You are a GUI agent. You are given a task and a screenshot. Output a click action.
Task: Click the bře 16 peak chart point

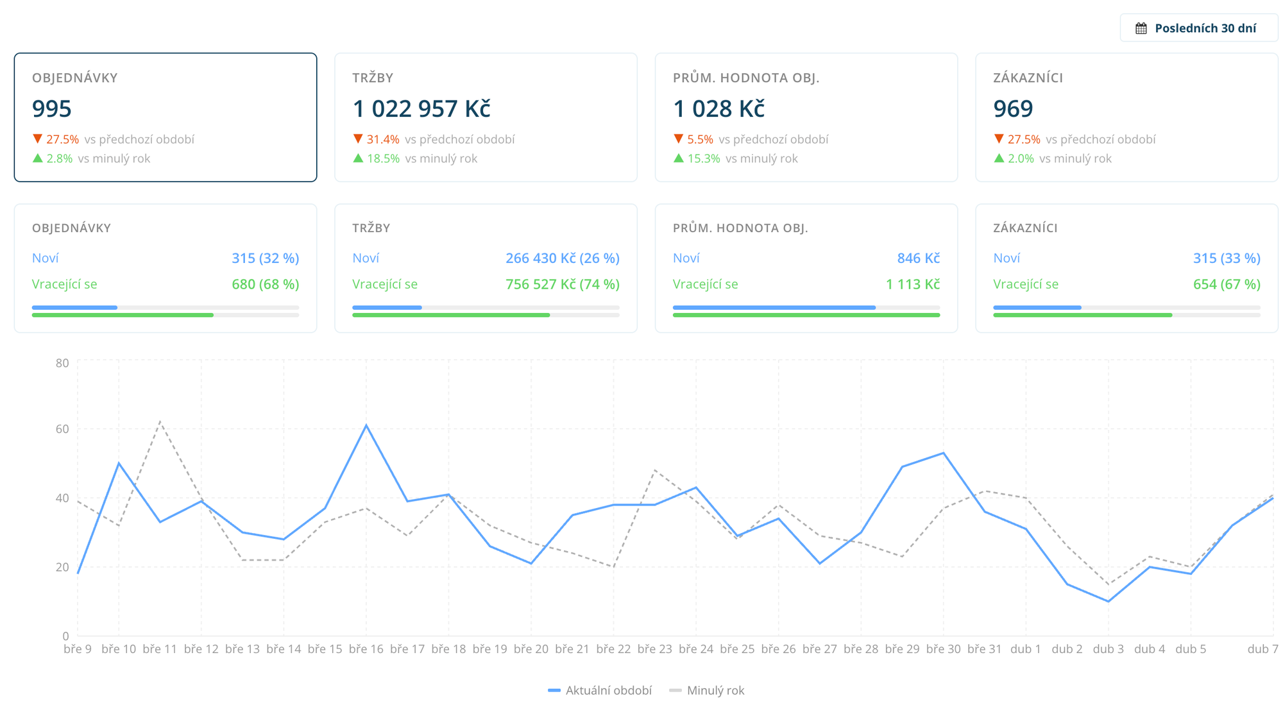click(366, 425)
